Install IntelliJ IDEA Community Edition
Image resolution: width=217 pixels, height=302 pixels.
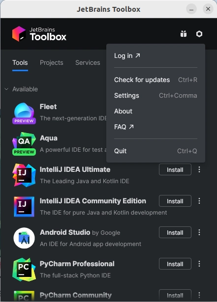coord(175,201)
